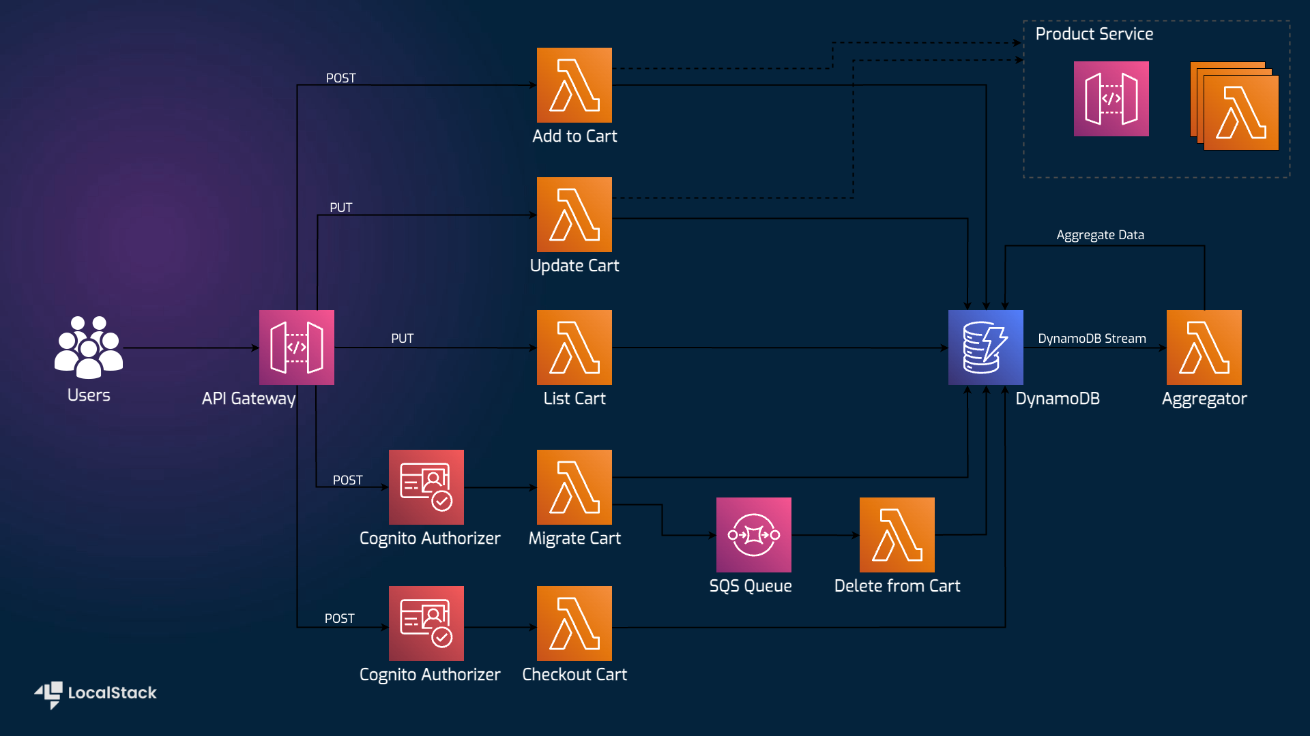Click the Aggregator Lambda icon
This screenshot has height=736, width=1310.
pos(1204,348)
